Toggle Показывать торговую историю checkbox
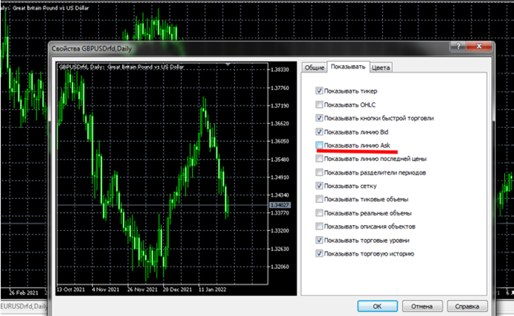The image size is (514, 316). (x=319, y=253)
